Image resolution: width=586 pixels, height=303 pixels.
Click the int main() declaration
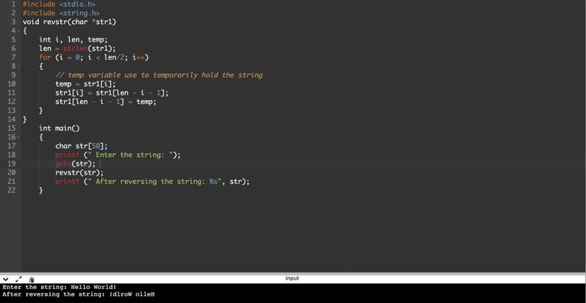(60, 128)
